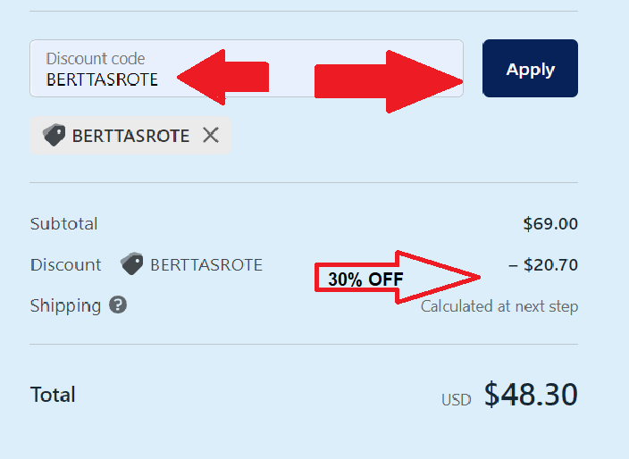Image resolution: width=629 pixels, height=459 pixels.
Task: Click the tag icon beside Discount row
Action: [x=132, y=263]
